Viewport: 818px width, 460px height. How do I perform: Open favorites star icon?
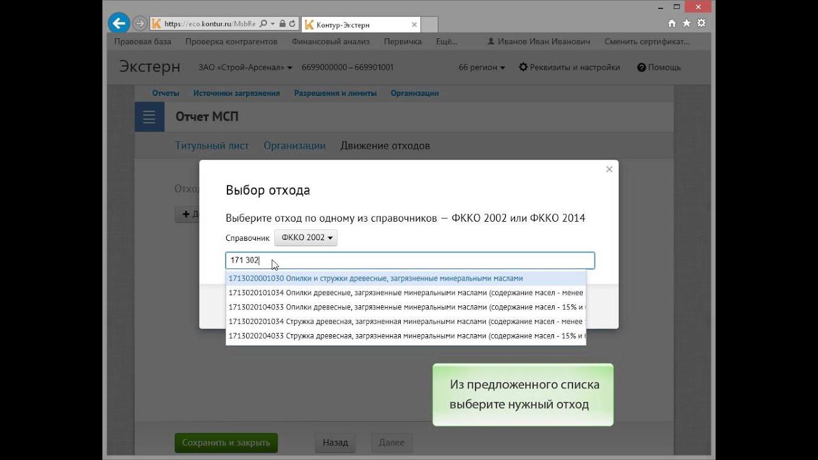686,23
